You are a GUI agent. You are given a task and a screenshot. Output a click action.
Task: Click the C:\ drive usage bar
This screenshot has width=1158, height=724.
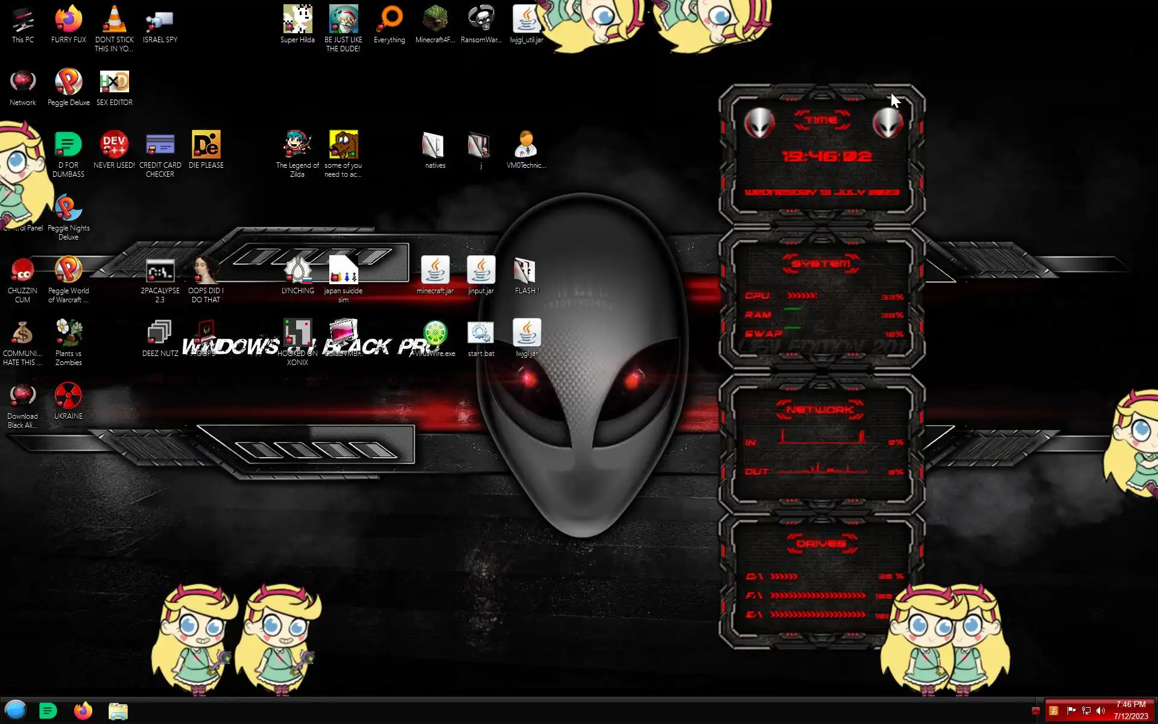tap(784, 576)
